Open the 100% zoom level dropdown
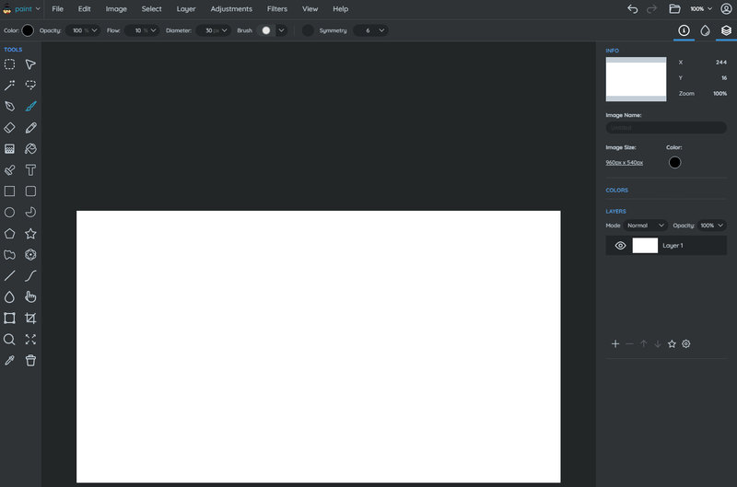This screenshot has height=487, width=737. pyautogui.click(x=701, y=8)
